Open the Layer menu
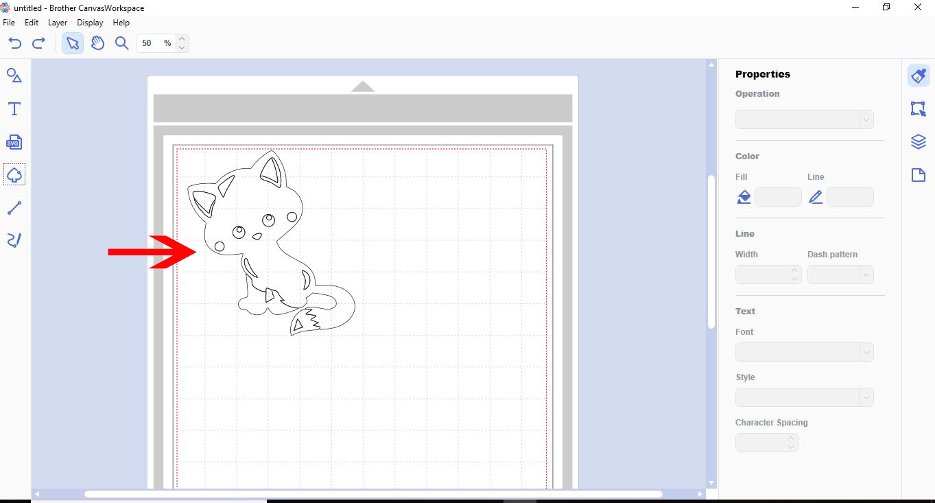Screen dimensions: 935x503 [58, 23]
